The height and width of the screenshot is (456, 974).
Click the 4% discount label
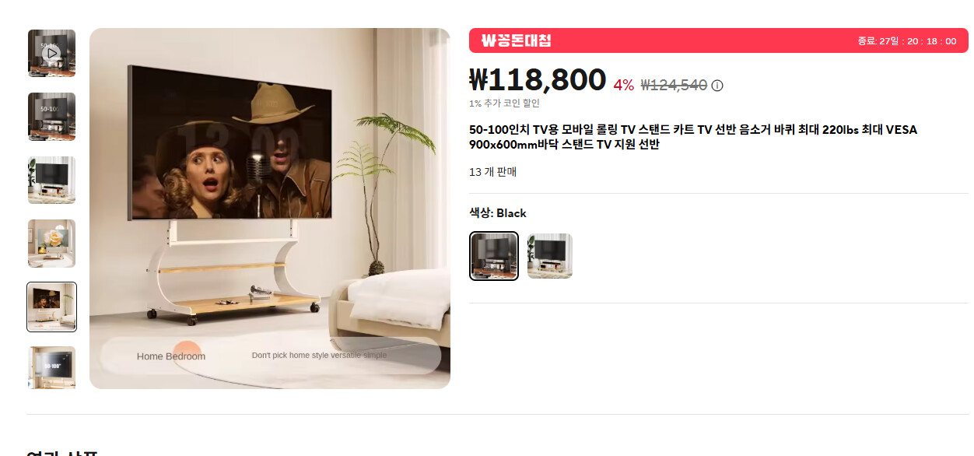[624, 86]
